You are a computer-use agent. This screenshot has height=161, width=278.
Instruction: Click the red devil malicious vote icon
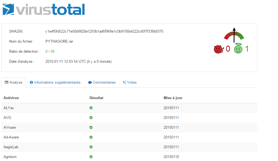pos(219,49)
